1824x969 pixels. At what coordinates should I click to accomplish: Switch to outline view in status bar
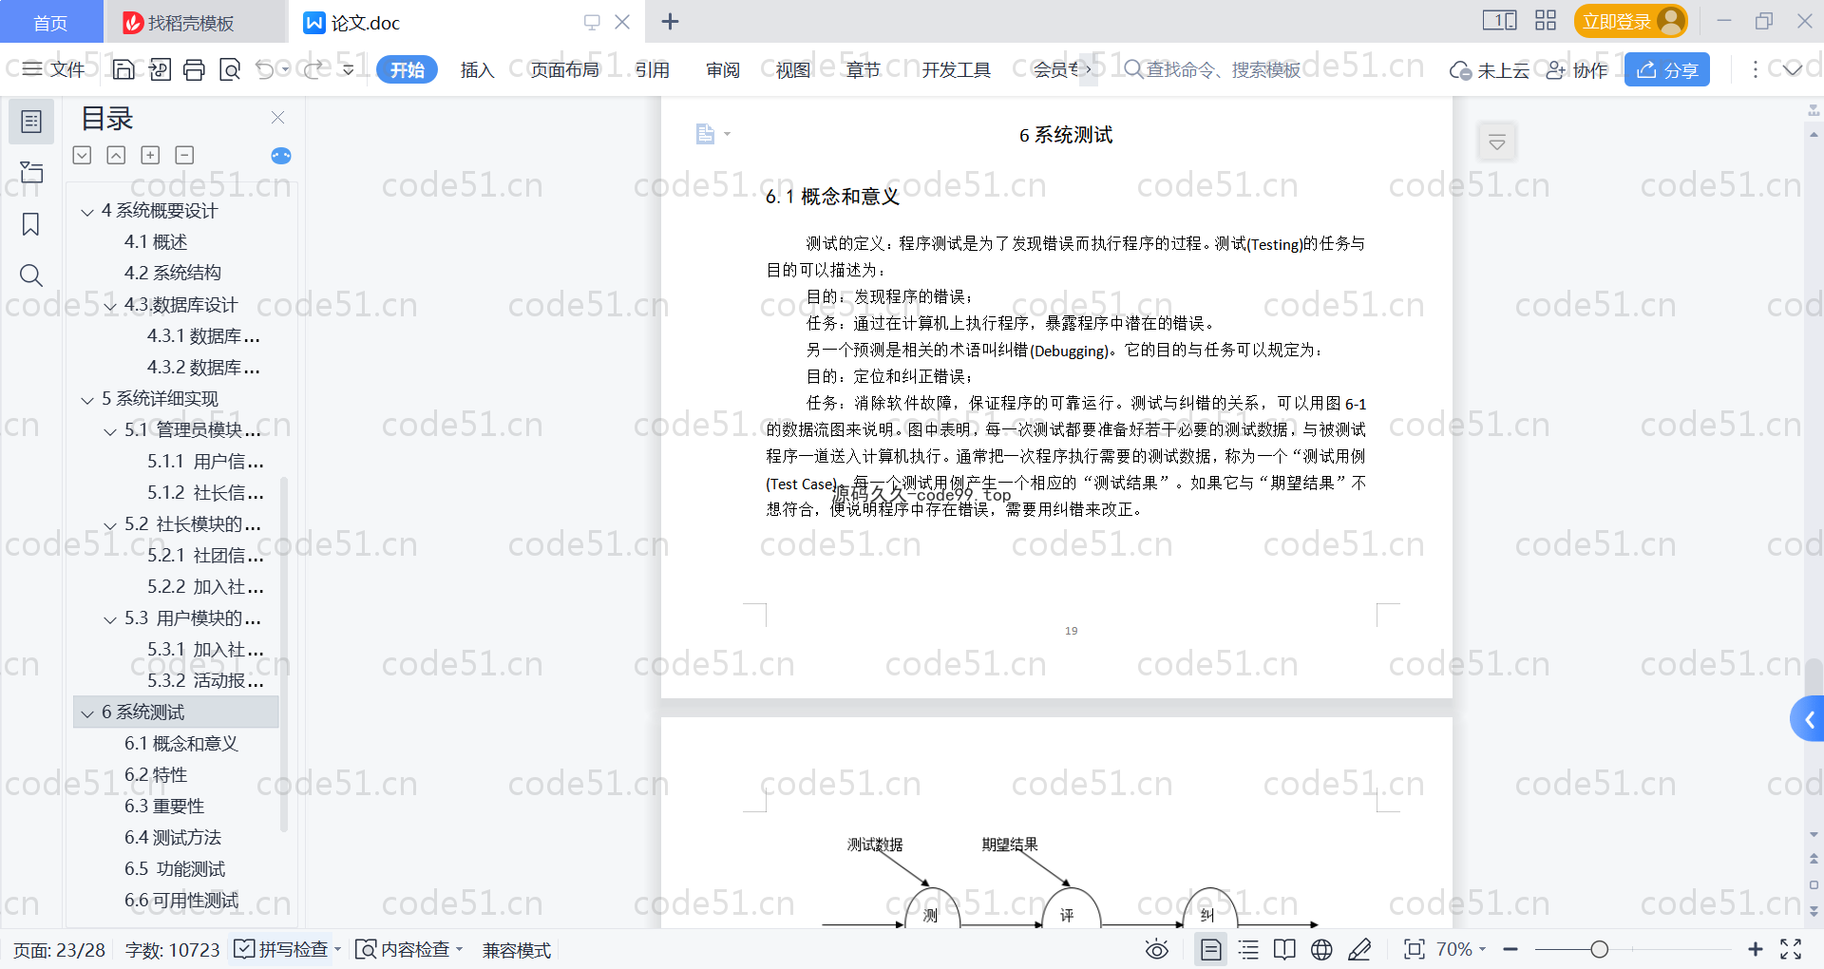(1248, 949)
